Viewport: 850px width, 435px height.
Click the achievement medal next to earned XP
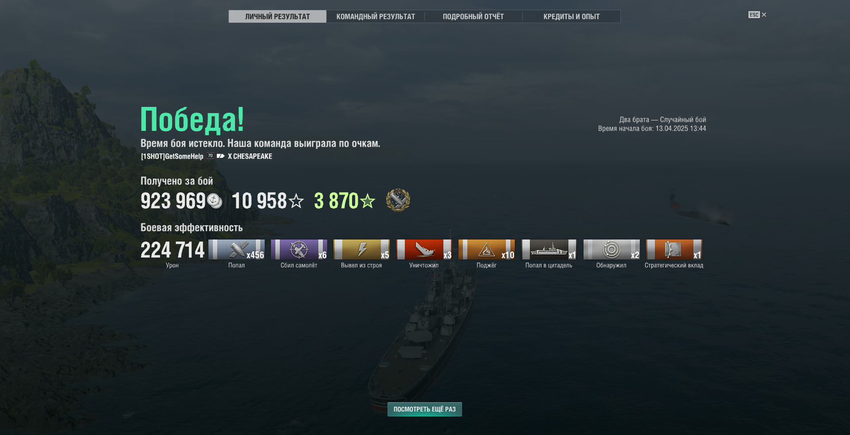click(398, 200)
